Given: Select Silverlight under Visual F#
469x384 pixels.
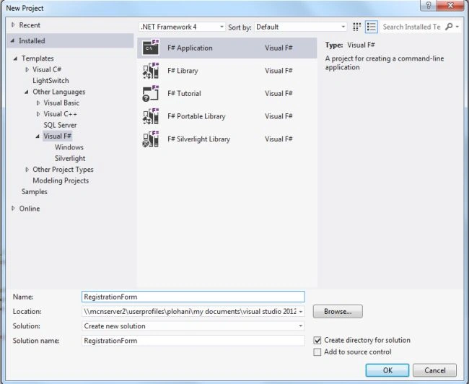Looking at the screenshot, I should coord(70,158).
